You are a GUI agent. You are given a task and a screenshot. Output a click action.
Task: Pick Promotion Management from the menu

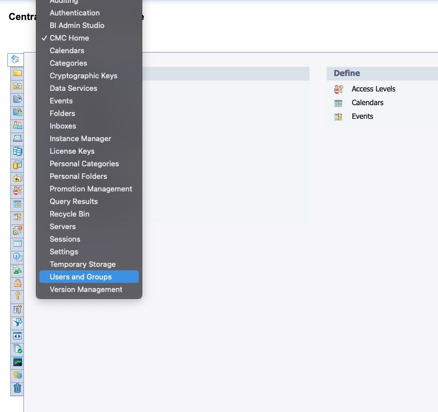91,189
